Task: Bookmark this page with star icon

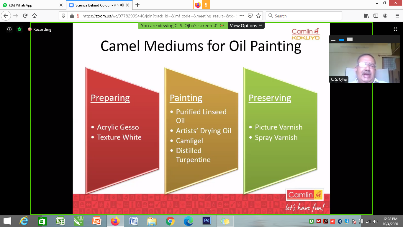Action: click(x=258, y=16)
